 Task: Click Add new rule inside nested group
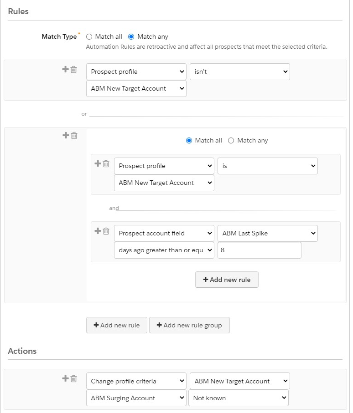[x=227, y=280]
